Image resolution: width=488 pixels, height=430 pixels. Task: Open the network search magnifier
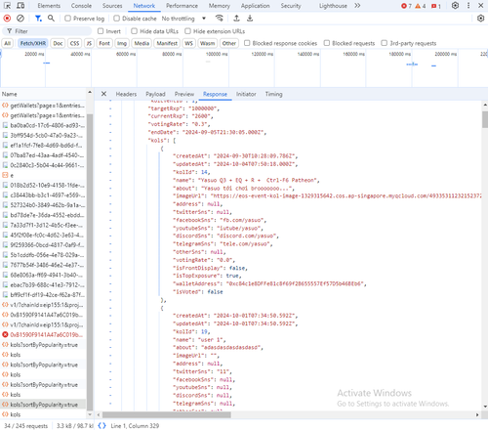(x=51, y=19)
